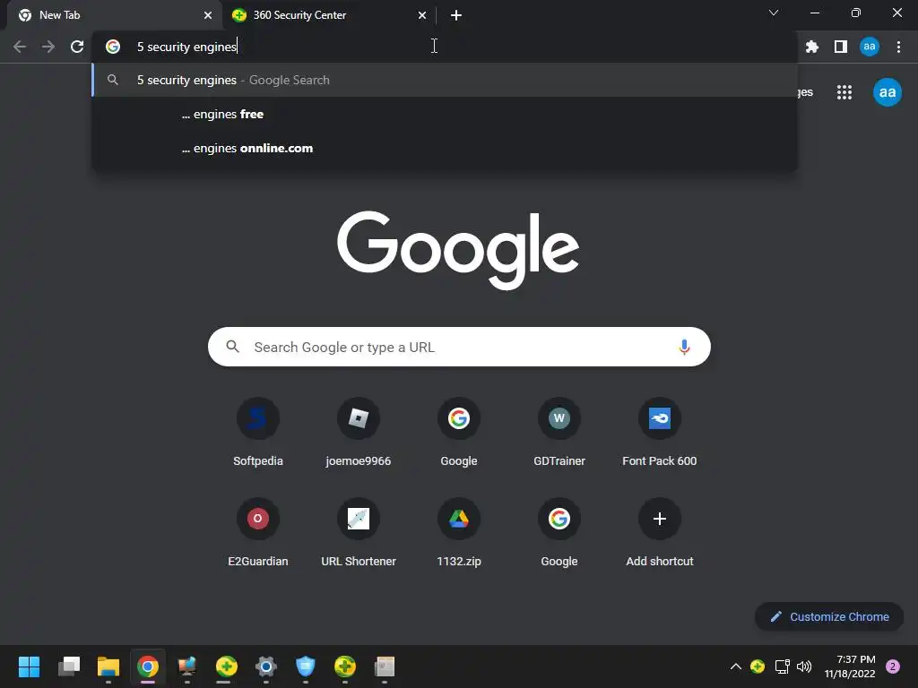Open the Settings gear on taskbar
This screenshot has width=918, height=688.
click(265, 666)
